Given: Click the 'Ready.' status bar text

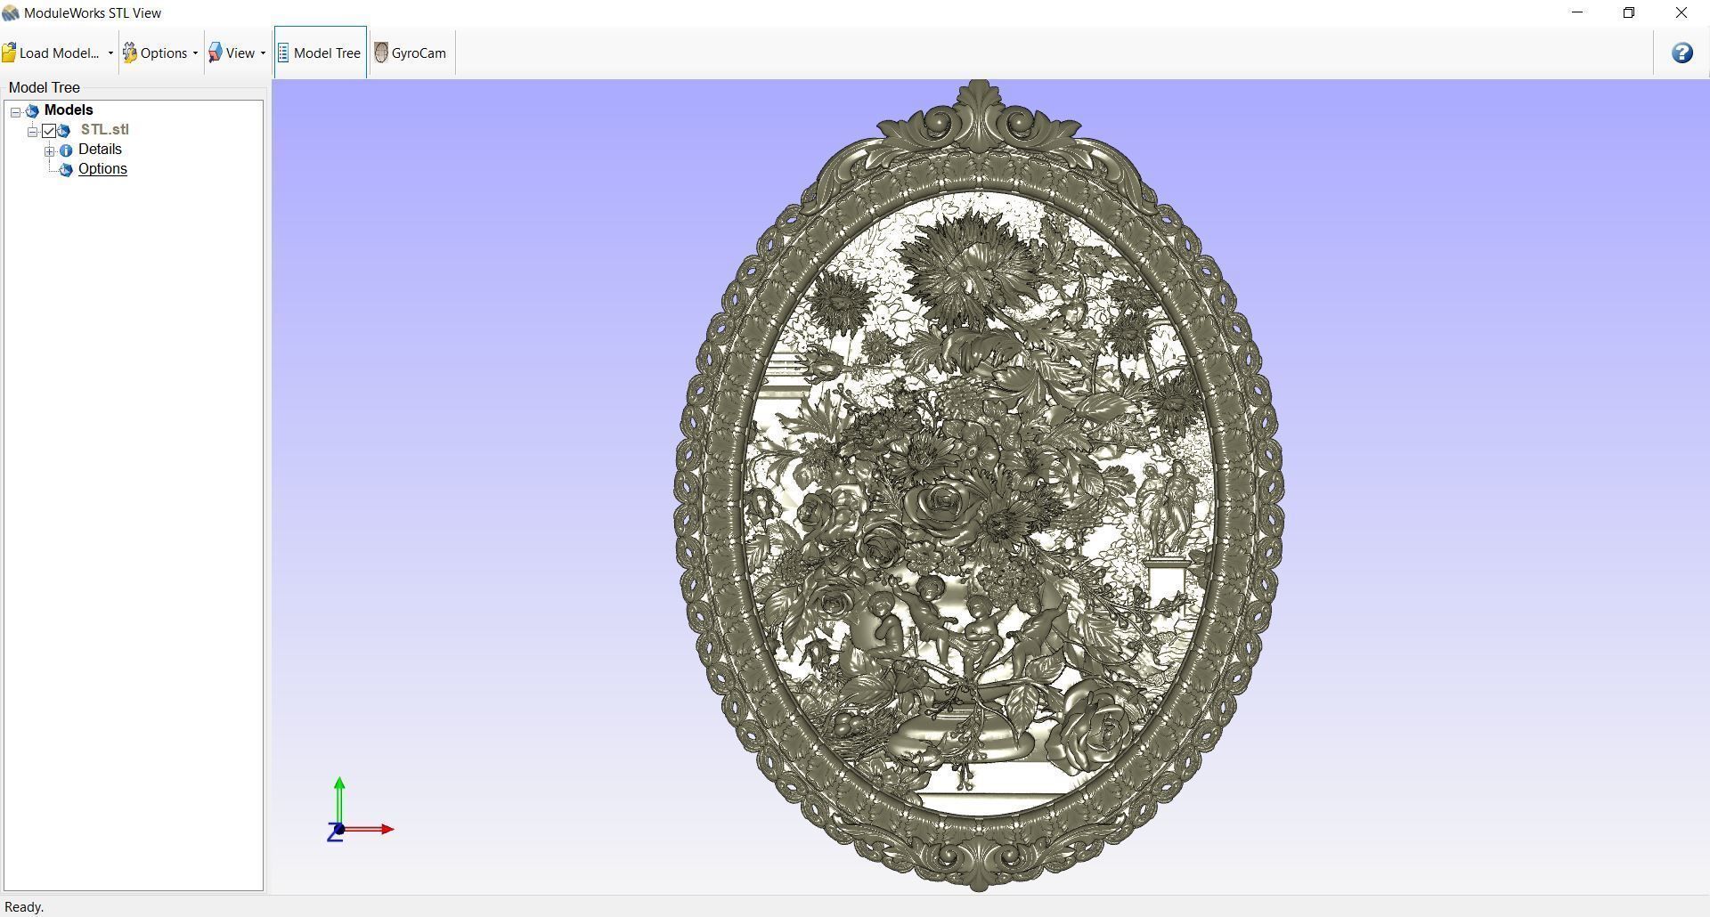Looking at the screenshot, I should [24, 907].
